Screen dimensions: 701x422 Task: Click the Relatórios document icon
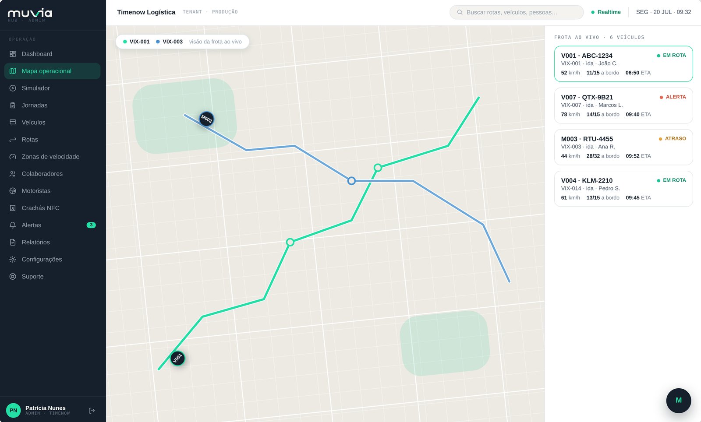click(13, 242)
